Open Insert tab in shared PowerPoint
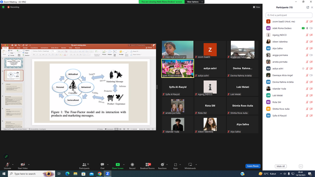The image size is (315, 177). point(12,48)
